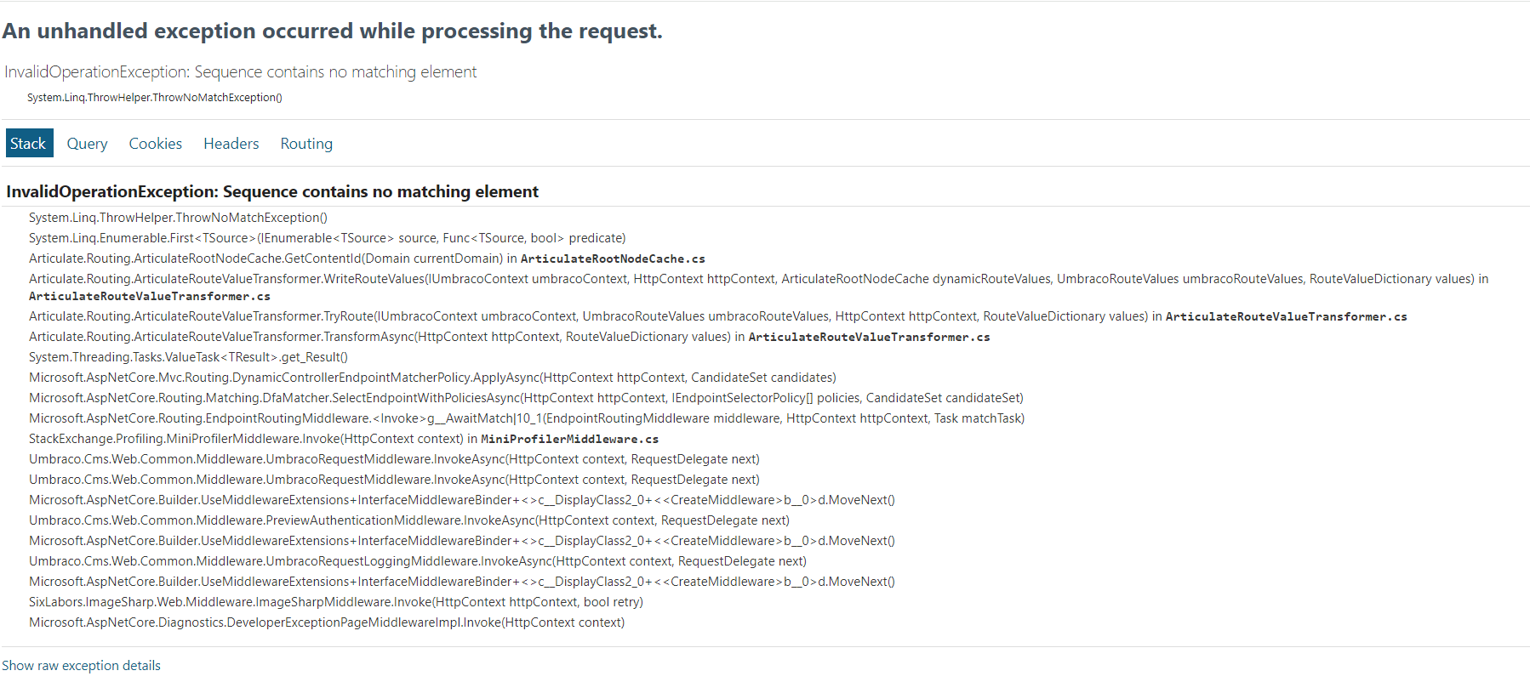Image resolution: width=1530 pixels, height=682 pixels.
Task: Select the ValueTask get_Result stack frame
Action: [188, 357]
